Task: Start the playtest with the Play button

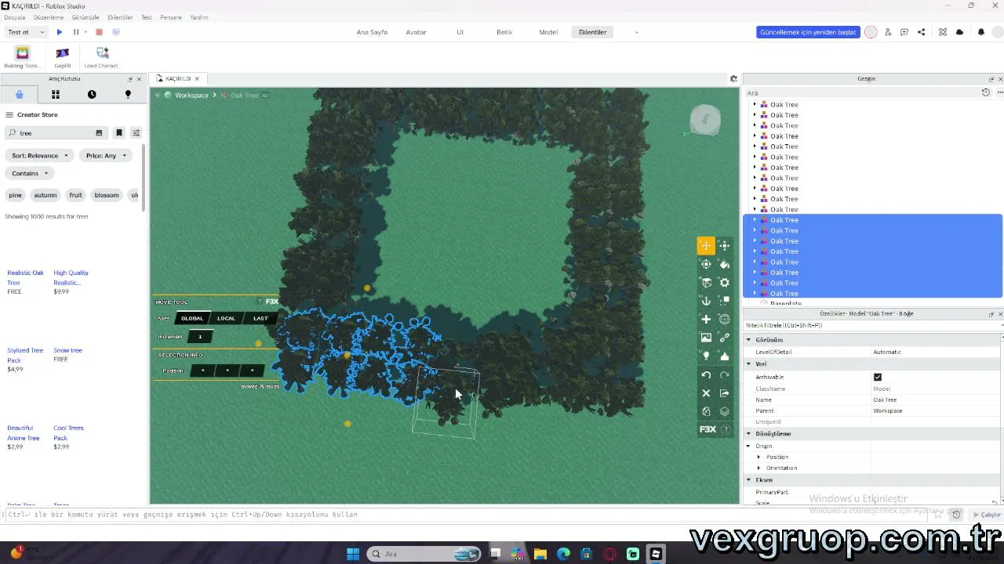Action: point(60,32)
